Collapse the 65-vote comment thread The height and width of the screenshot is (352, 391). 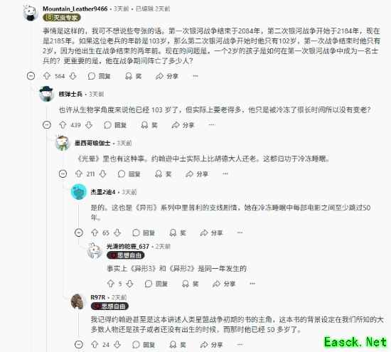pyautogui.click(x=79, y=233)
